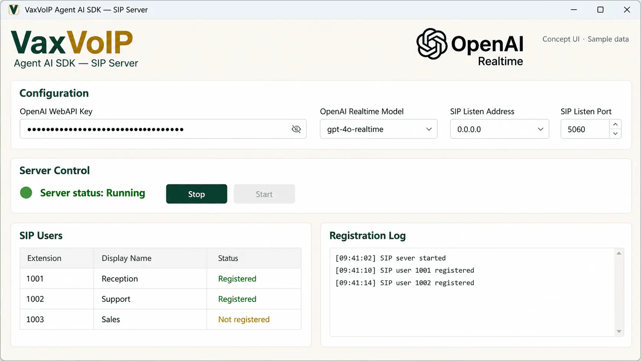The image size is (641, 361).
Task: Decrease SIP Listen Port with down arrow
Action: [x=615, y=134]
